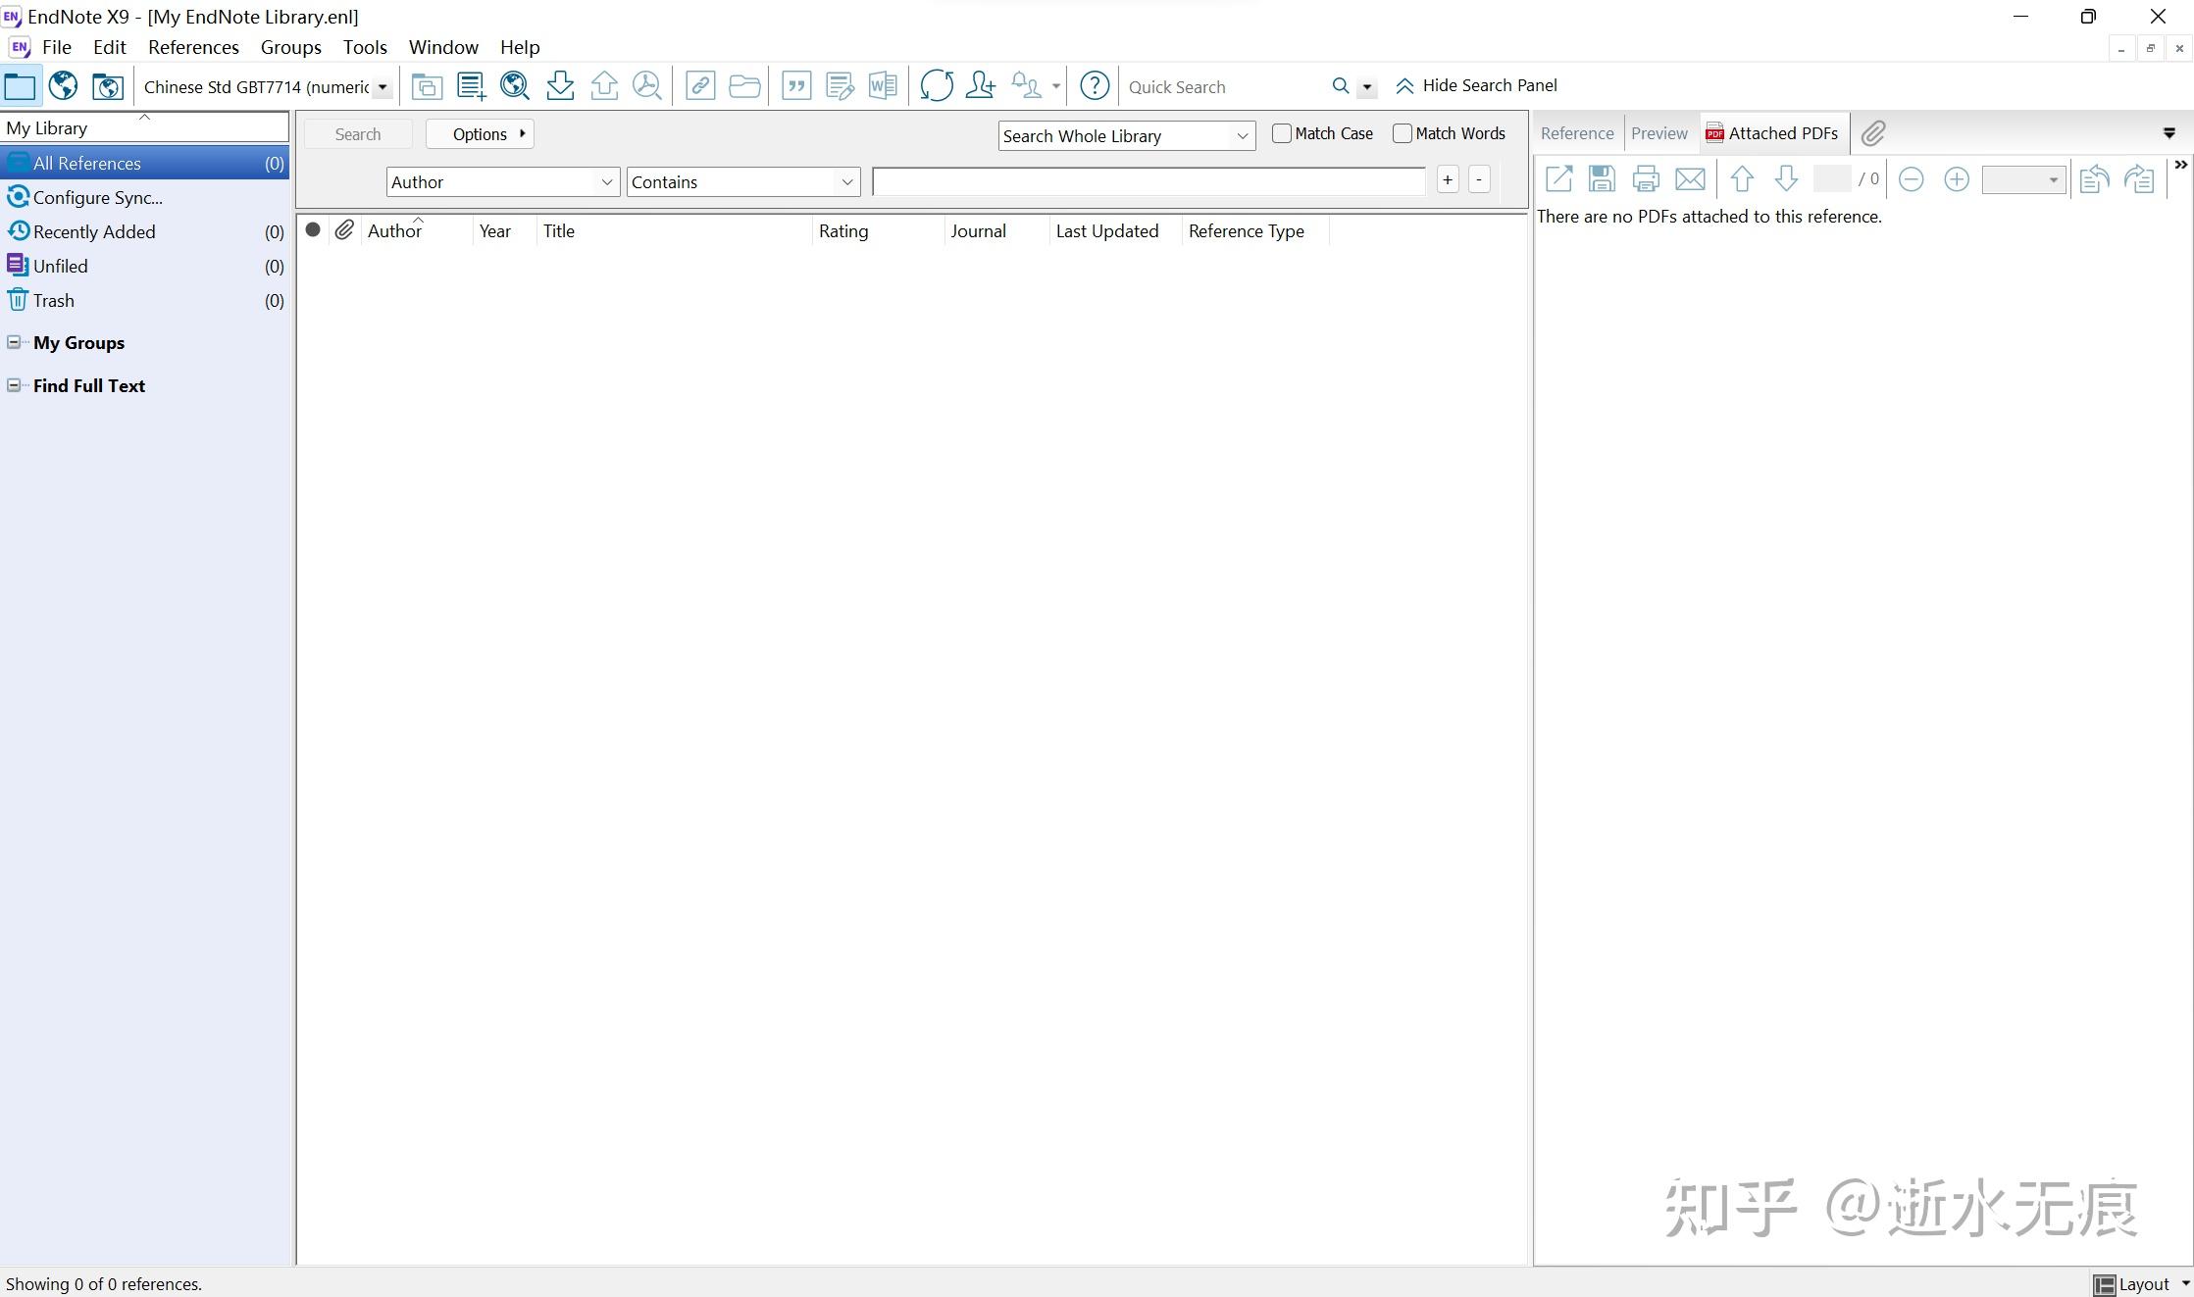This screenshot has height=1297, width=2194.
Task: Click the Import arrow icon
Action: click(x=560, y=86)
